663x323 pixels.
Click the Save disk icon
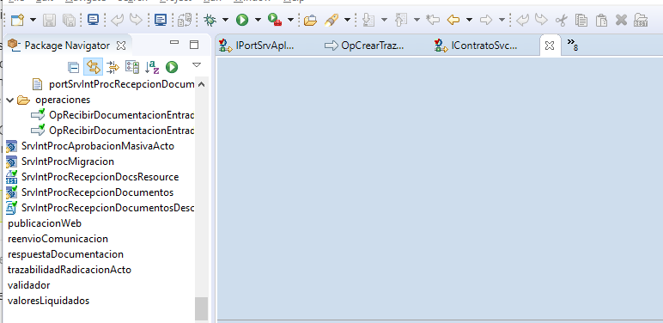(x=50, y=20)
